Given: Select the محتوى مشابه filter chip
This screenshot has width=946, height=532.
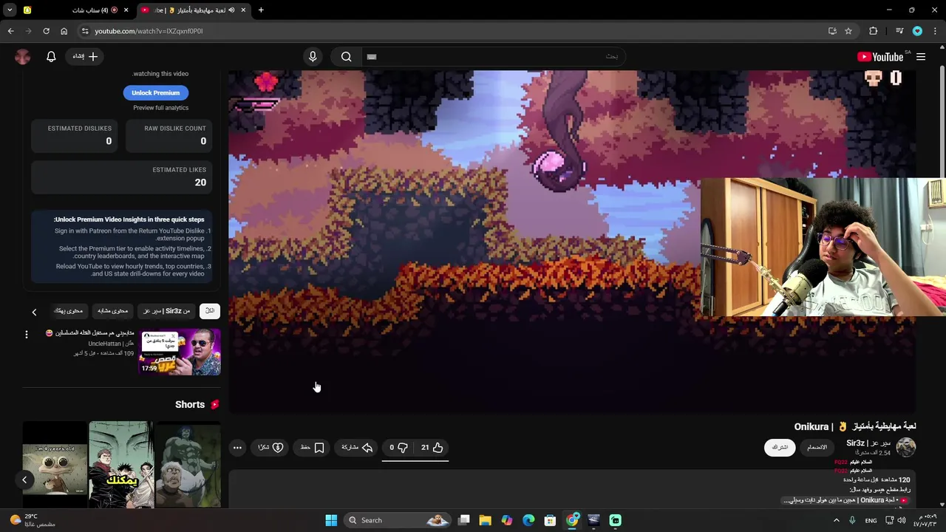Looking at the screenshot, I should coord(113,311).
